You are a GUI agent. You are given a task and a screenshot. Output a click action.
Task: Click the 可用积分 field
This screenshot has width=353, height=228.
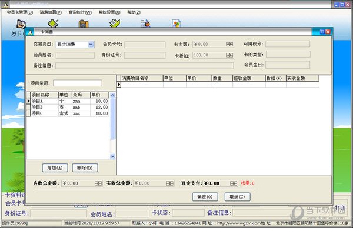click(288, 44)
